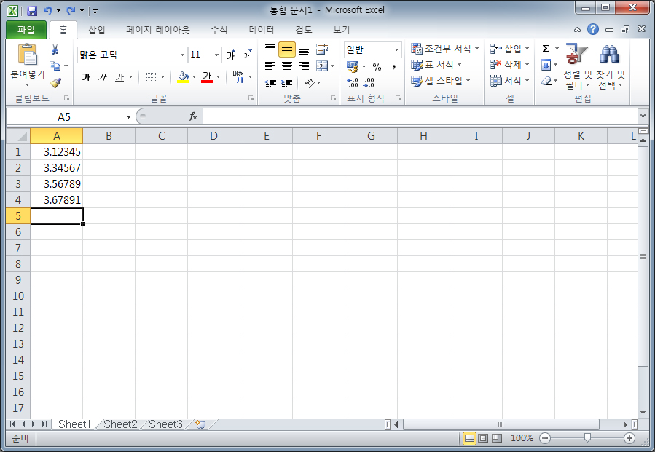Open 삽입 cells insert dropdown in 셀 group
Viewport: 655px width, 452px height.
(509, 49)
